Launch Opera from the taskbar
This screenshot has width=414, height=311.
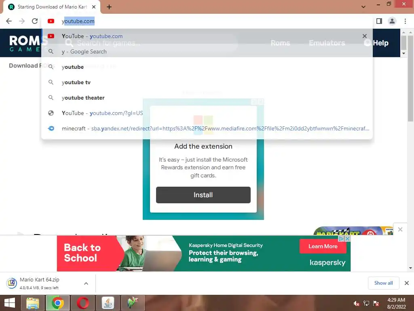[82, 303]
